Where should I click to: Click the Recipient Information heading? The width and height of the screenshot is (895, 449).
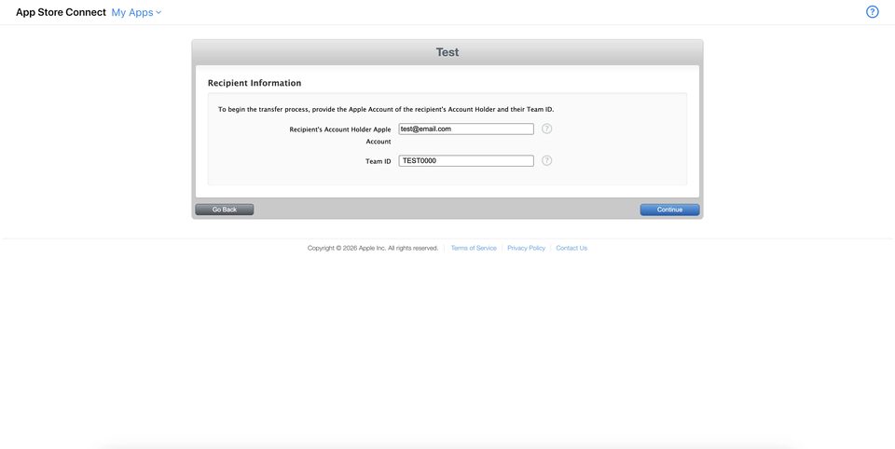coord(255,83)
